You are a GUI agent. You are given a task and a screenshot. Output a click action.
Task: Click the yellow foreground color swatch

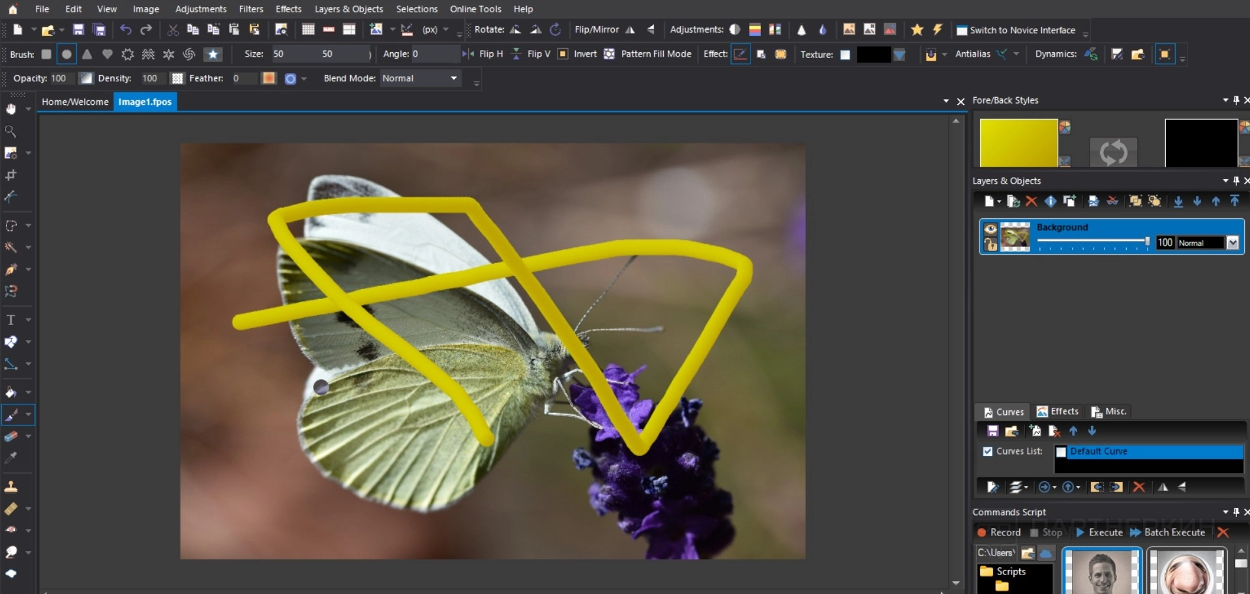pos(1019,143)
